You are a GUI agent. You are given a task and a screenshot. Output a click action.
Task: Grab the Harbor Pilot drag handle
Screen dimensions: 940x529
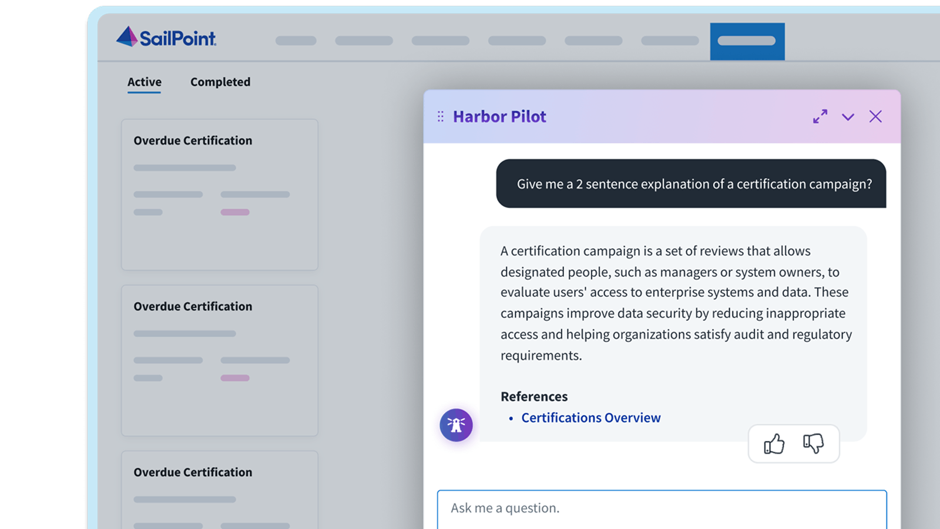(441, 116)
